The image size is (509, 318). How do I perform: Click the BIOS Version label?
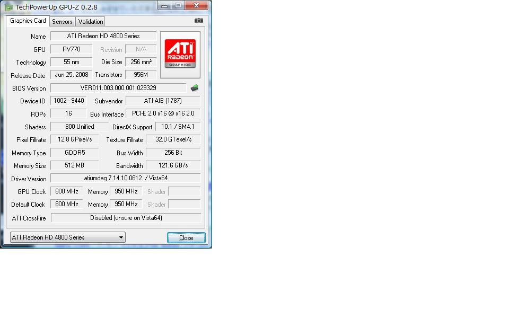tap(29, 89)
